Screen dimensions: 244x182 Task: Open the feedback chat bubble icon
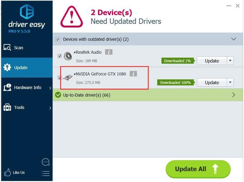tap(46, 162)
